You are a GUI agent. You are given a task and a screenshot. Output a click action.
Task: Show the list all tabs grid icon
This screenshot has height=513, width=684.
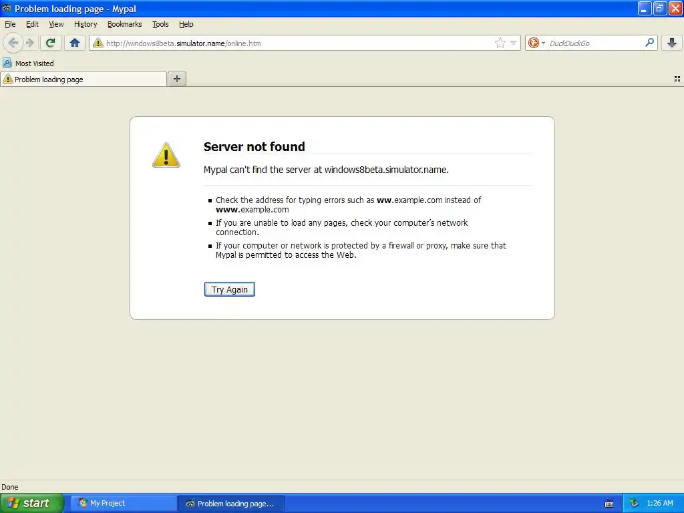(677, 79)
